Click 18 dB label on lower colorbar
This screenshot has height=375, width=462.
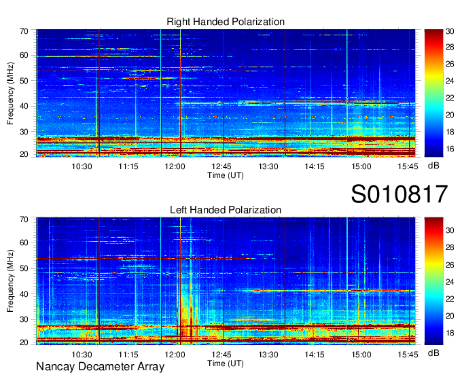[x=450, y=333]
